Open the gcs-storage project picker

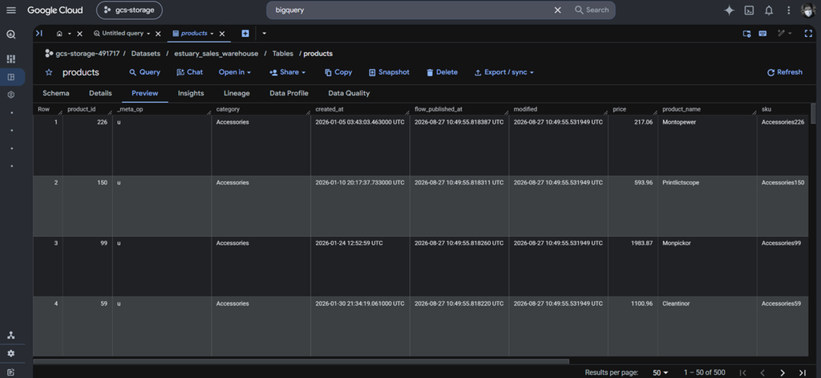click(x=129, y=10)
